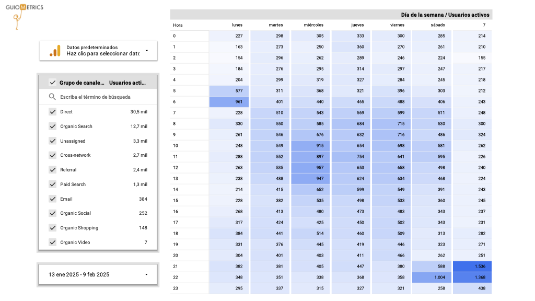This screenshot has height=301, width=535.
Task: Open the data source dropdown arrow
Action: pos(146,51)
